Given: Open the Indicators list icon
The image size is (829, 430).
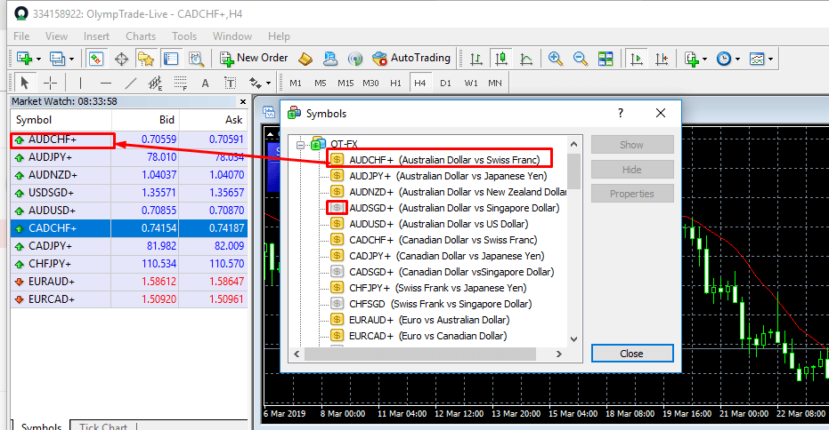Looking at the screenshot, I should [x=691, y=59].
